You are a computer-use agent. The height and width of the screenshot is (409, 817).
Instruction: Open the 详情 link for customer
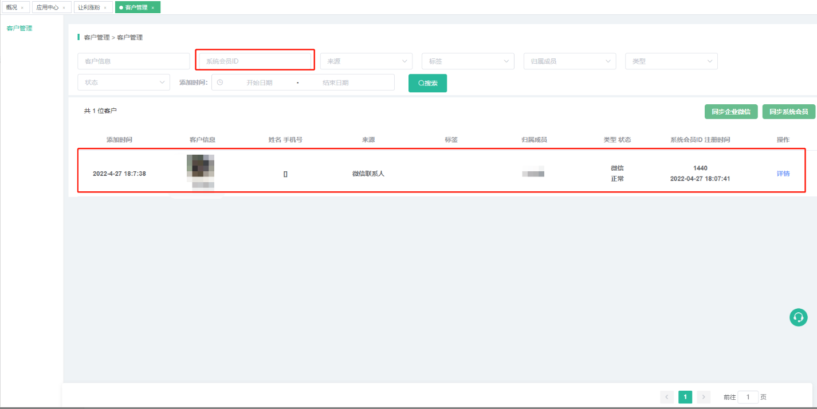point(783,174)
